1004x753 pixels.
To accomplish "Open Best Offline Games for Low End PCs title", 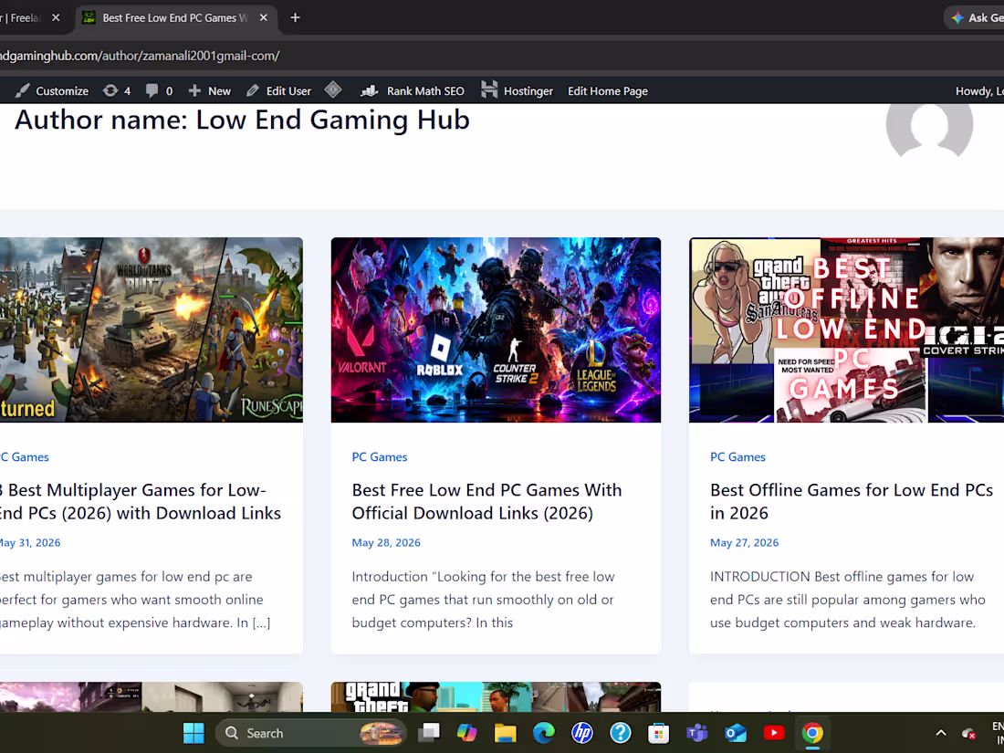I will (852, 501).
